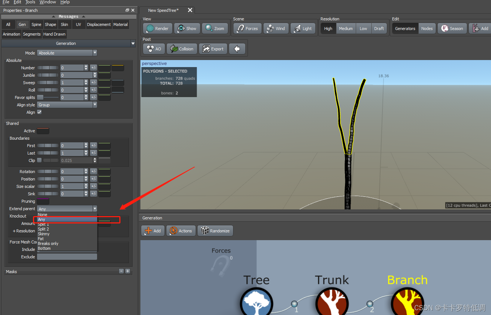Open the Align style dropdown
The image size is (491, 315).
(67, 105)
